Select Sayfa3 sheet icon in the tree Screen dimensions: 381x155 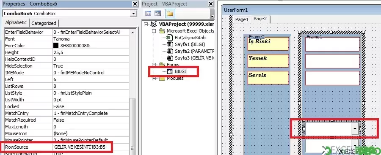(x=169, y=58)
